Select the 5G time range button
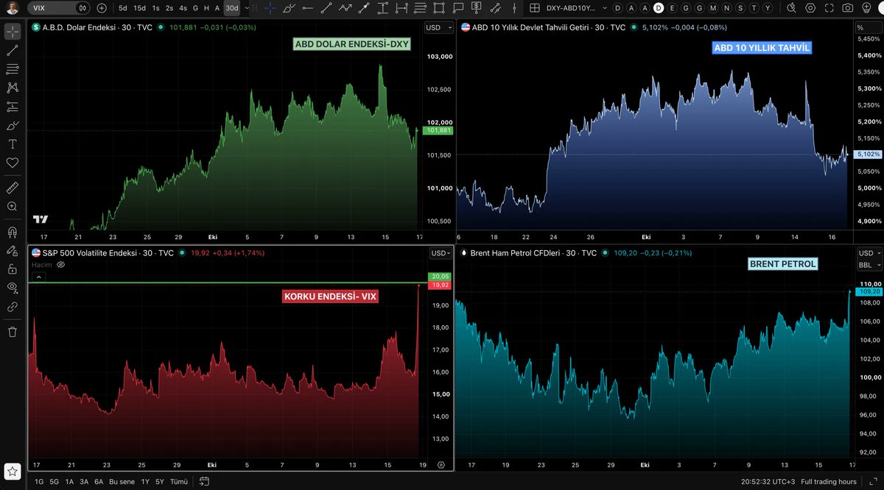The height and width of the screenshot is (490, 884). pos(55,482)
